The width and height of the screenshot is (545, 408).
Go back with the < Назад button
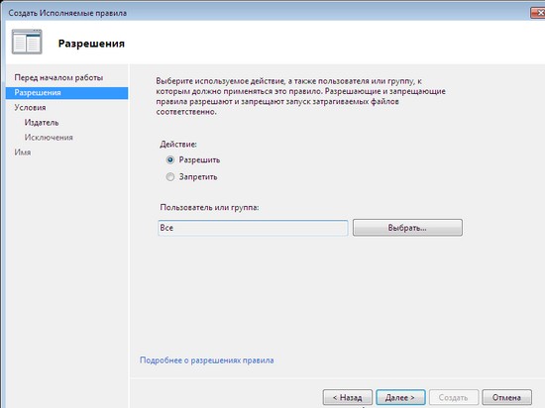pos(348,397)
